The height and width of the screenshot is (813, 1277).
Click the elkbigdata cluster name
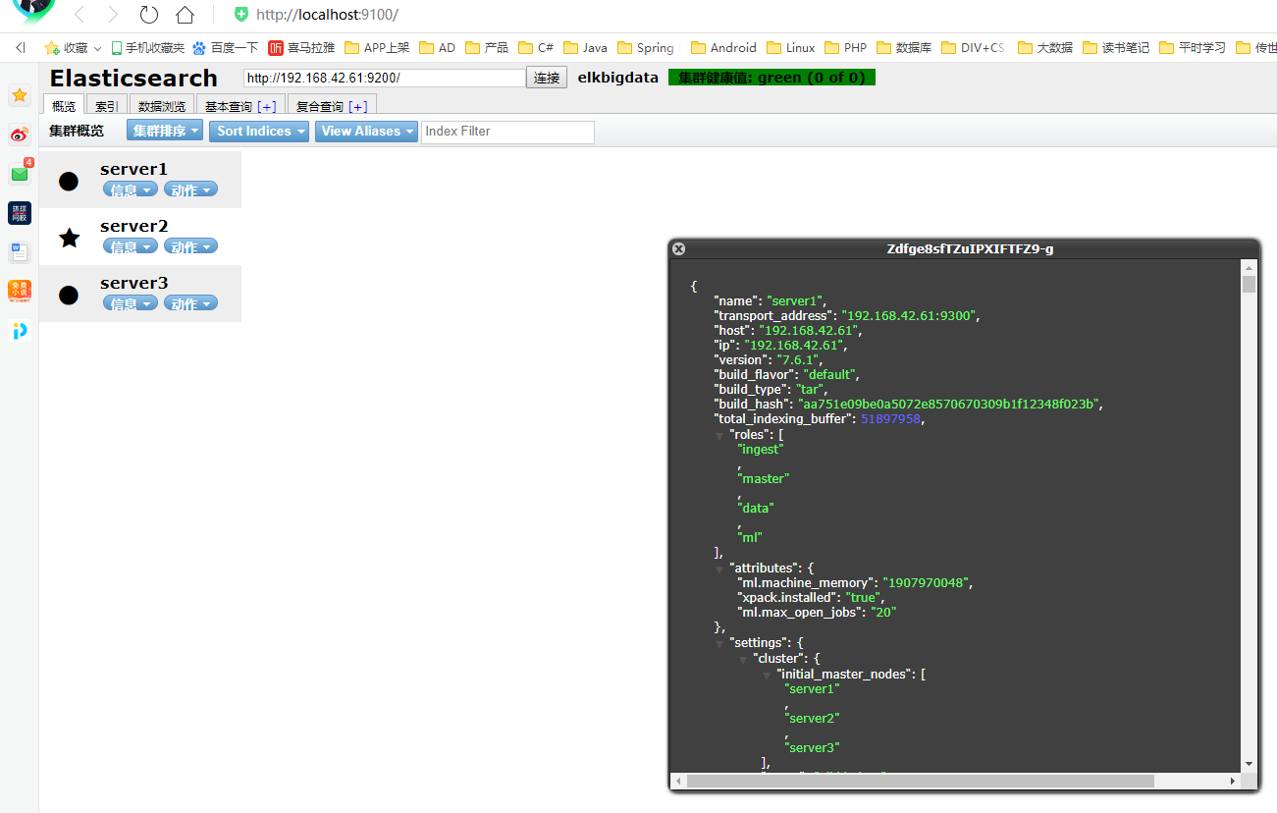coord(617,78)
